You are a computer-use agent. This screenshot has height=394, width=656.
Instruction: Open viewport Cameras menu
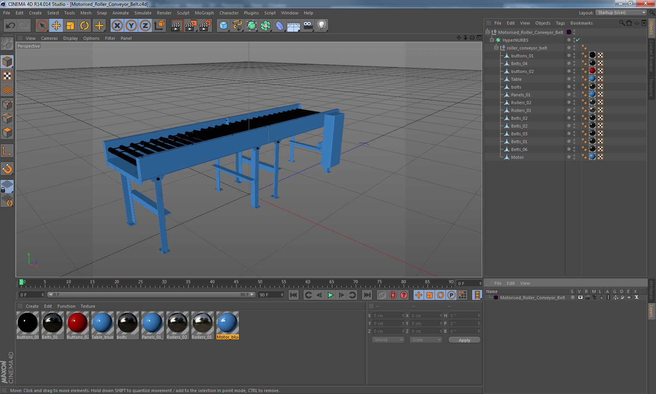pyautogui.click(x=49, y=38)
